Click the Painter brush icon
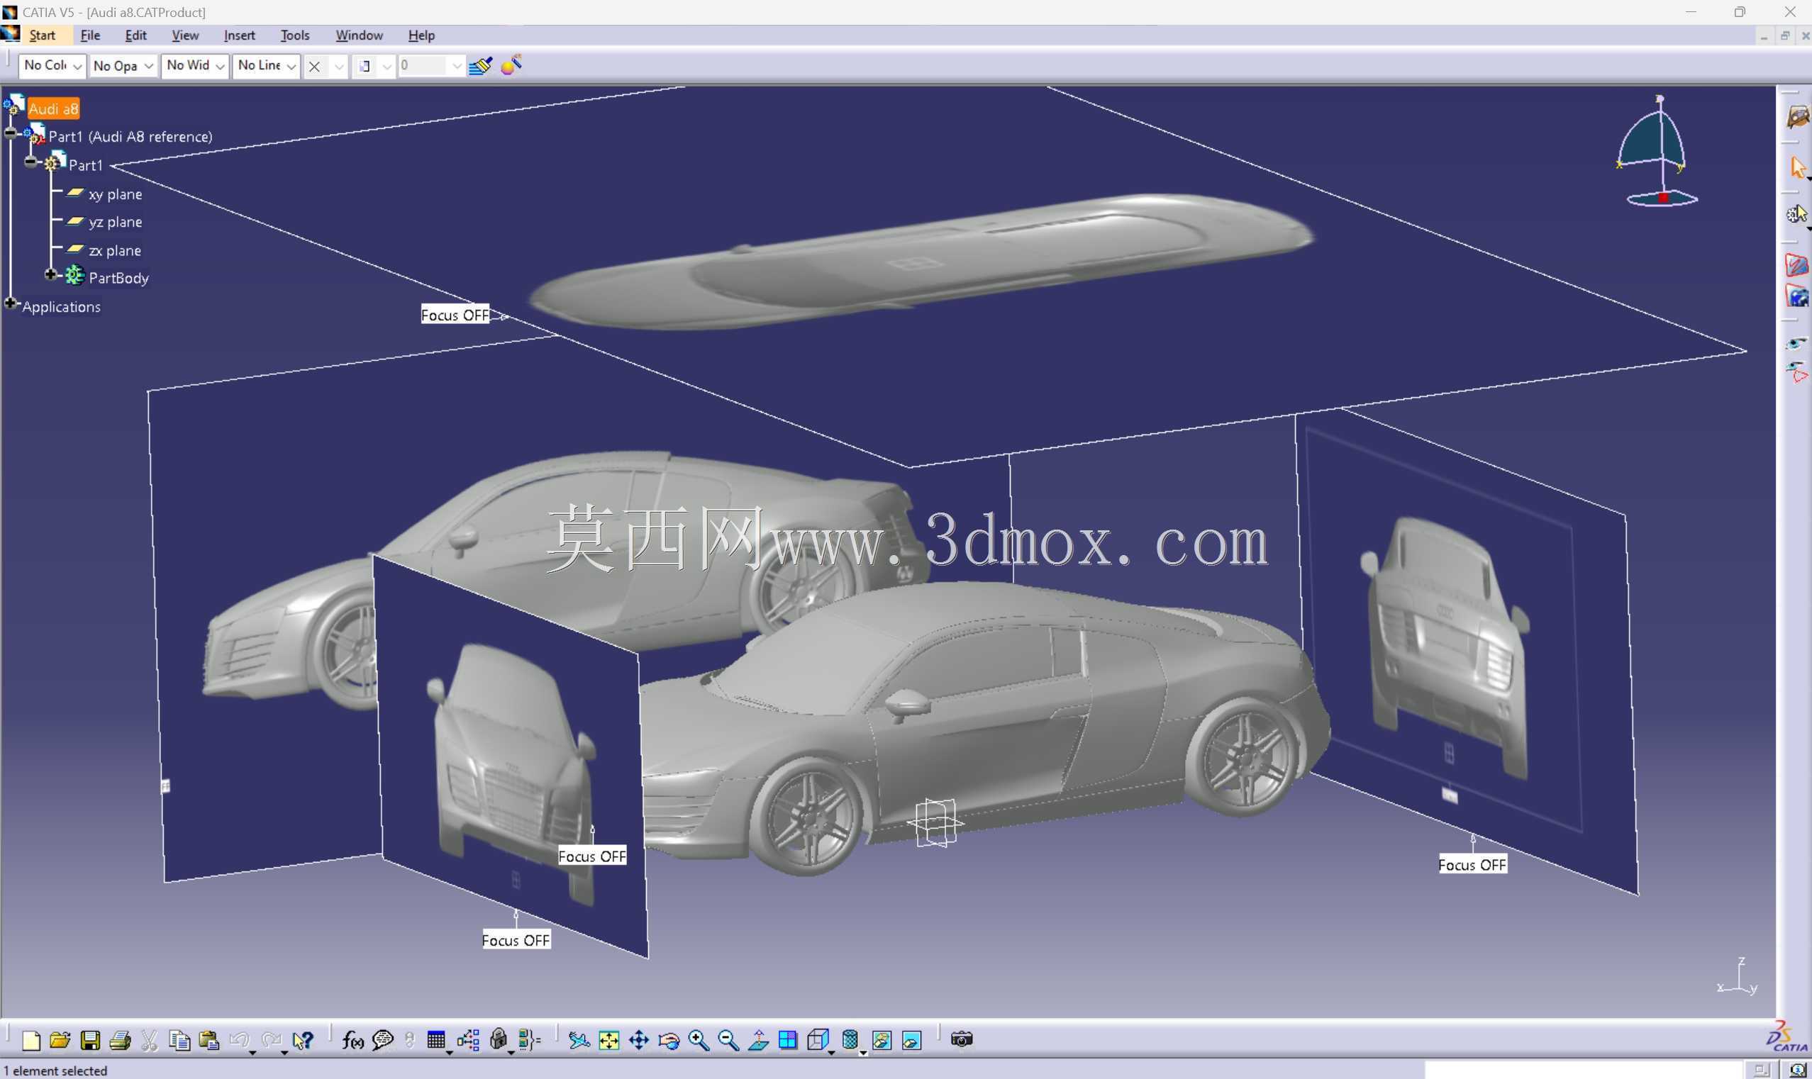The height and width of the screenshot is (1079, 1812). coord(481,65)
